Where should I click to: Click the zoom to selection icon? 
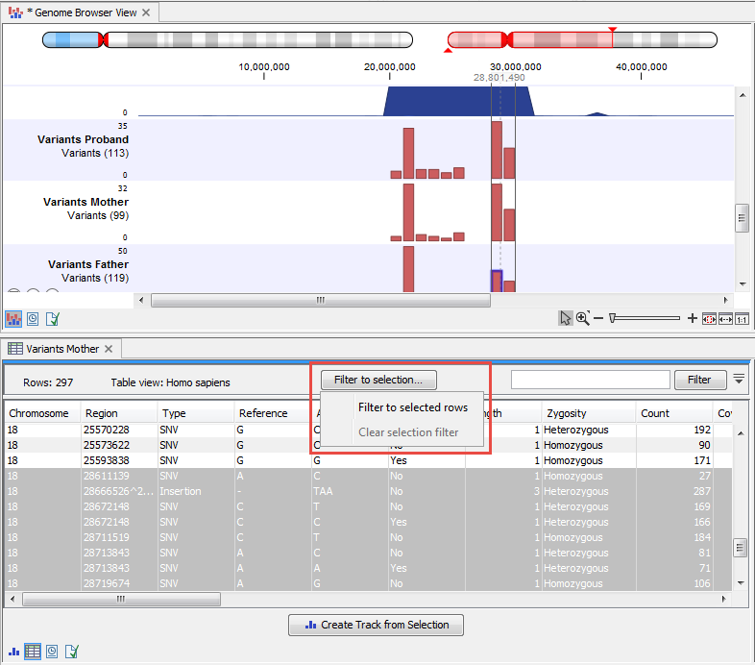[709, 319]
